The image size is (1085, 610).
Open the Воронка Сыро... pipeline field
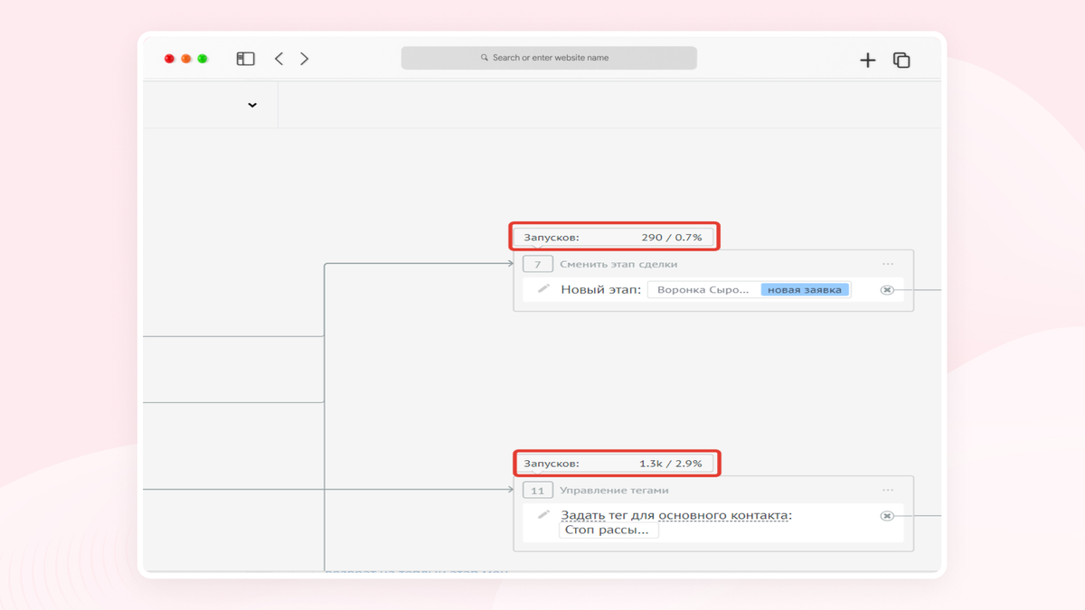(x=703, y=290)
